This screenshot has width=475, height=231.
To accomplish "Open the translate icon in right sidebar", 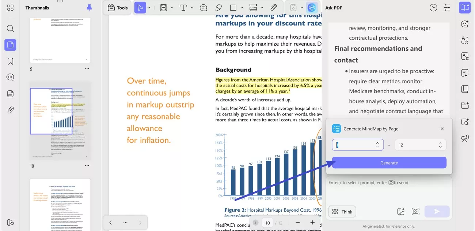I will pos(465,40).
